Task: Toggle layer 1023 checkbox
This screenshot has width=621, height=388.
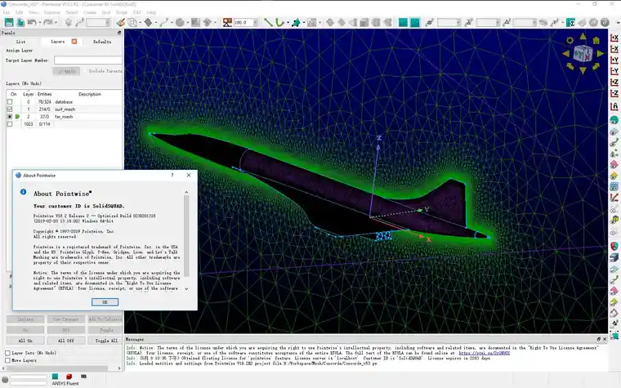Action: 10,124
